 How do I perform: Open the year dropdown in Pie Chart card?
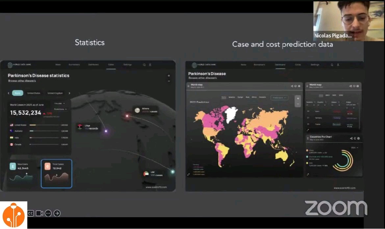click(354, 148)
